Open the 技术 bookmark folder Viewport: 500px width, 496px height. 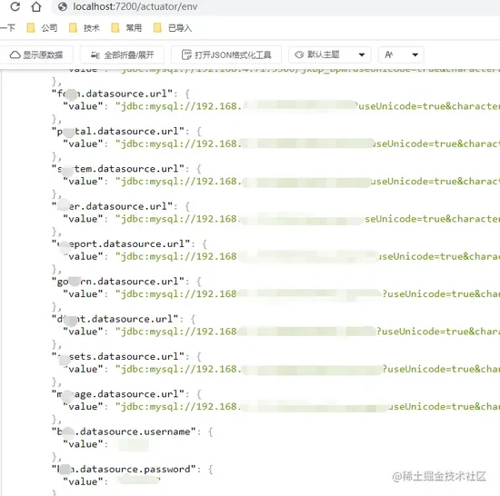85,28
